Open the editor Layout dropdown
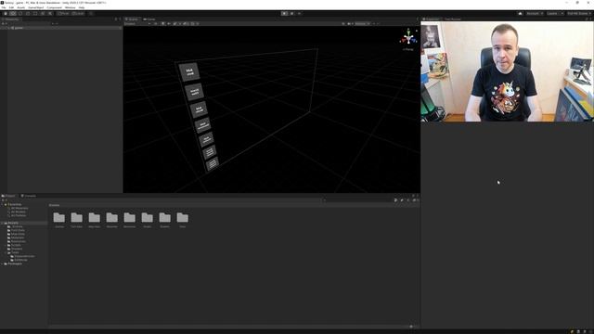The width and height of the screenshot is (594, 334). pyautogui.click(x=578, y=13)
